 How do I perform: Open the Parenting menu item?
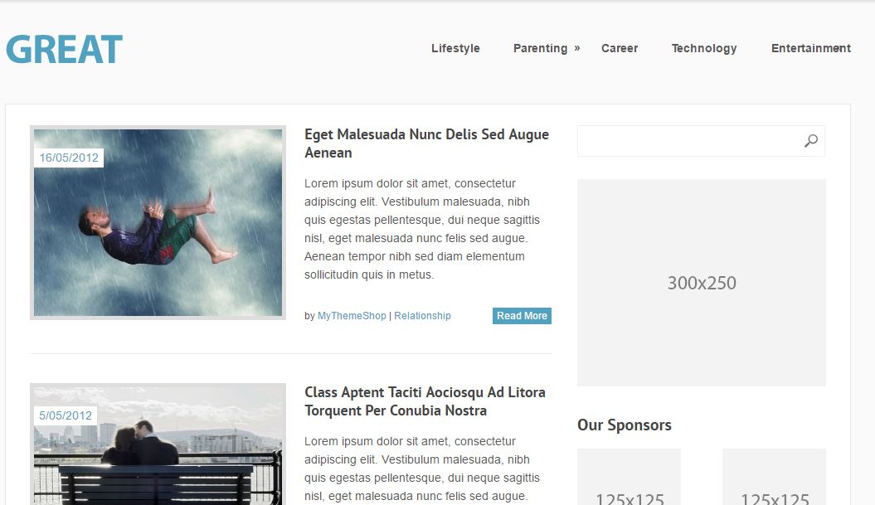coord(540,49)
